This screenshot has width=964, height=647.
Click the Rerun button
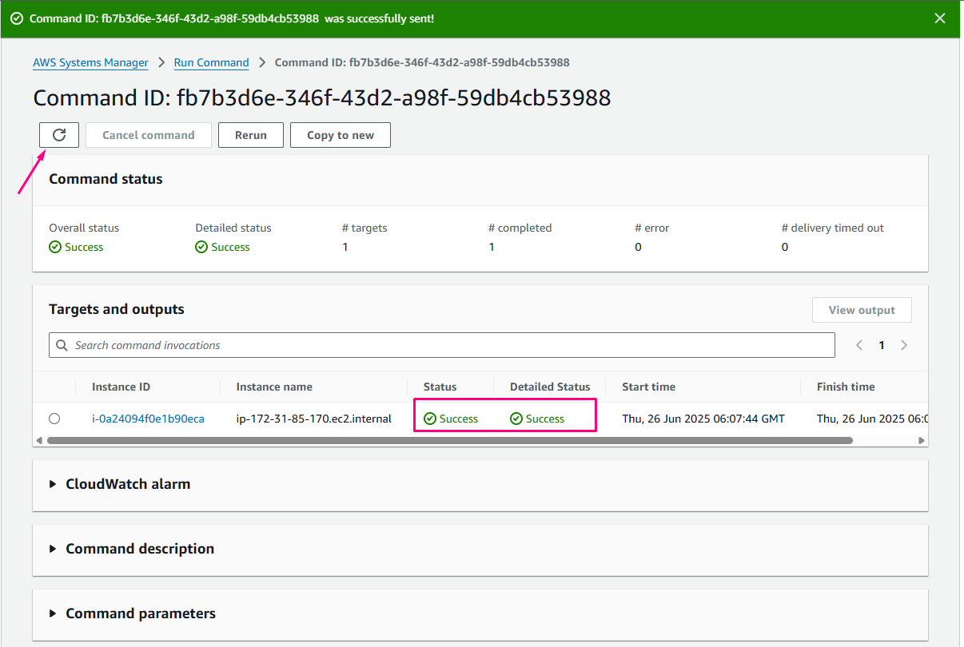tap(251, 135)
